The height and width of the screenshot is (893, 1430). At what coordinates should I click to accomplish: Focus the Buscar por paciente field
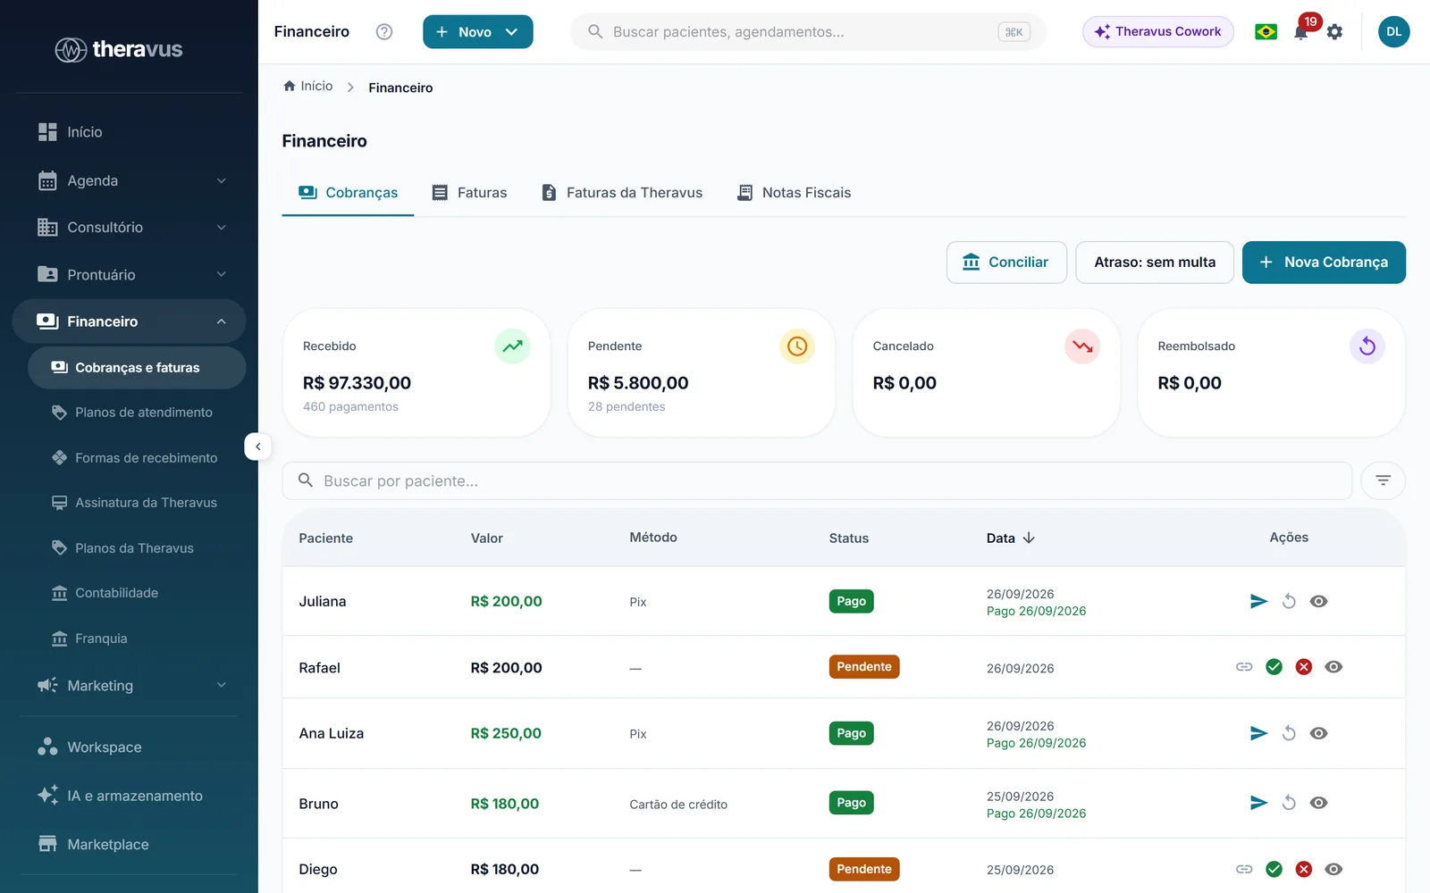pos(817,480)
